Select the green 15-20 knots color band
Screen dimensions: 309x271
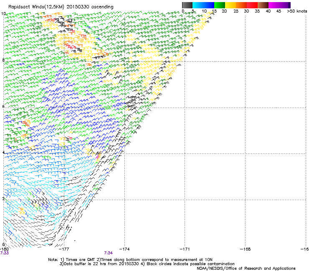tap(220, 5)
